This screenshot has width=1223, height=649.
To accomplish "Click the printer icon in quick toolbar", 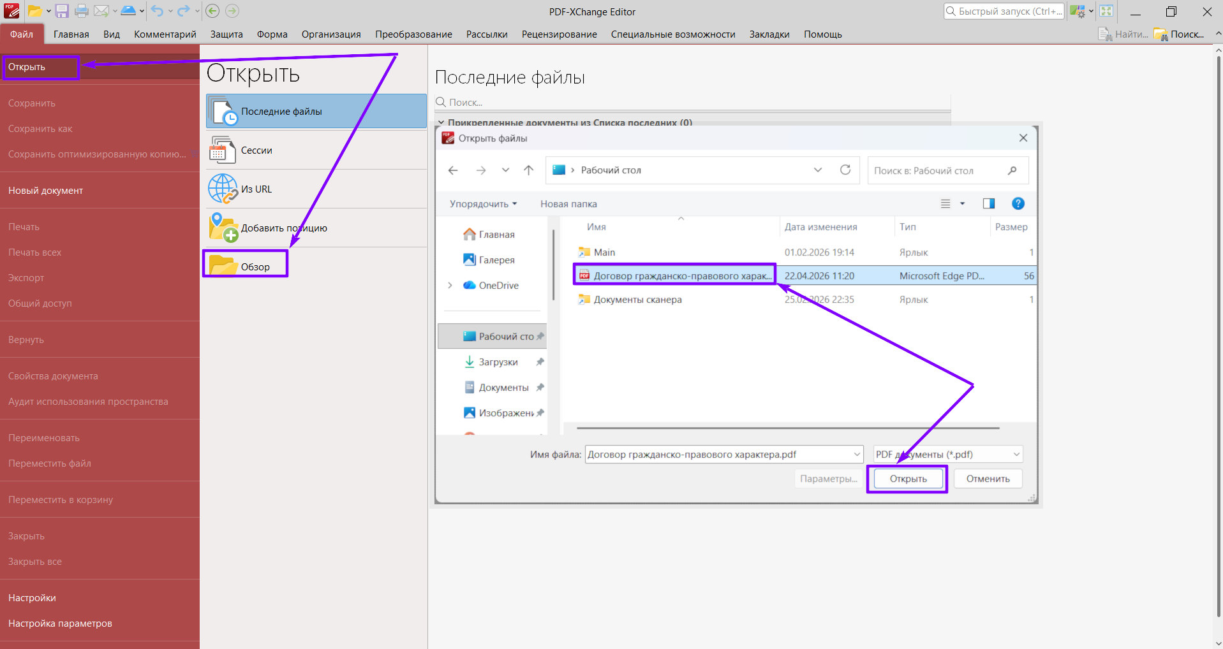I will [x=81, y=11].
